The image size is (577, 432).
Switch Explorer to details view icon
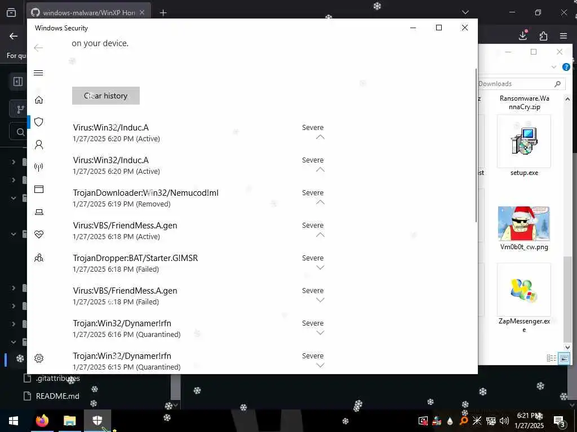click(x=552, y=358)
